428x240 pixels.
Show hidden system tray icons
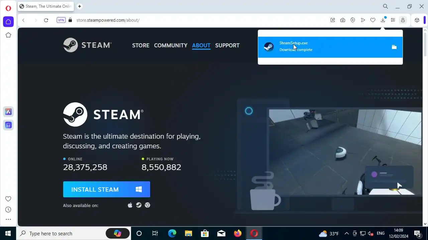[346, 233]
